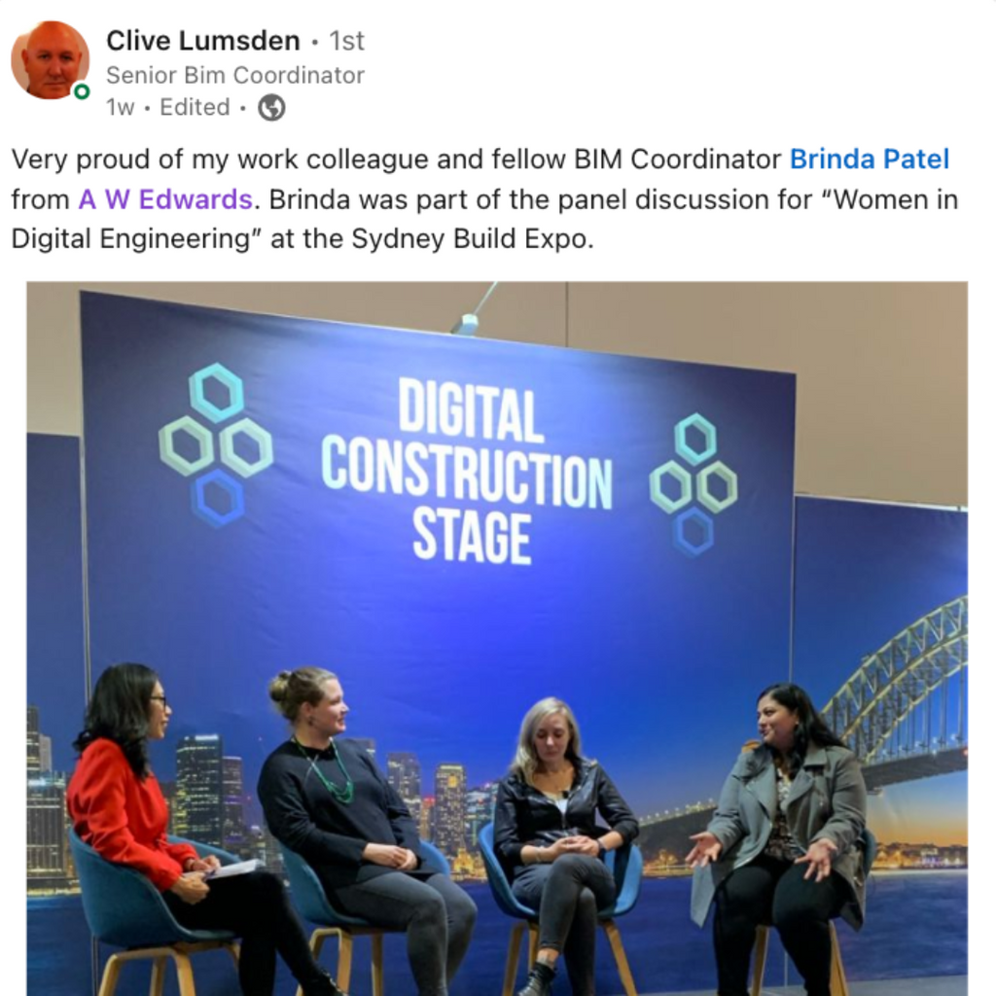The width and height of the screenshot is (996, 996).
Task: Click the Digital Construction Stage banner text
Action: [467, 471]
